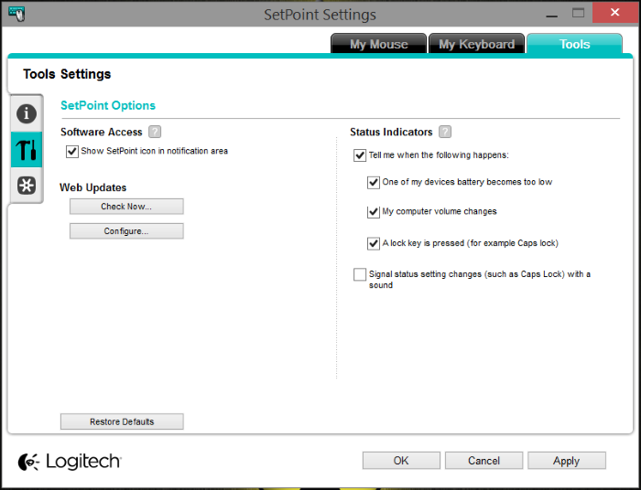Viewport: 641px width, 490px height.
Task: Click the SetPoint Options heading
Action: (108, 105)
